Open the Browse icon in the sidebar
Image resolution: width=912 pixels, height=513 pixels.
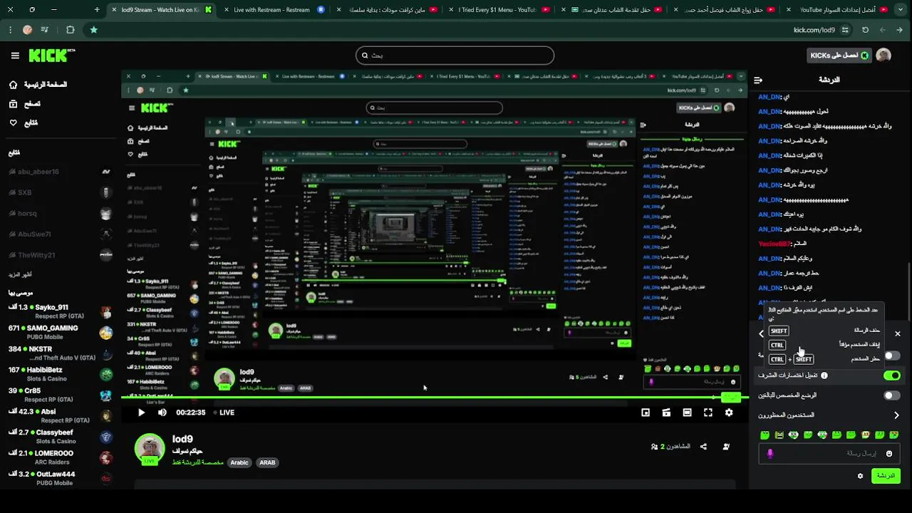coord(13,104)
